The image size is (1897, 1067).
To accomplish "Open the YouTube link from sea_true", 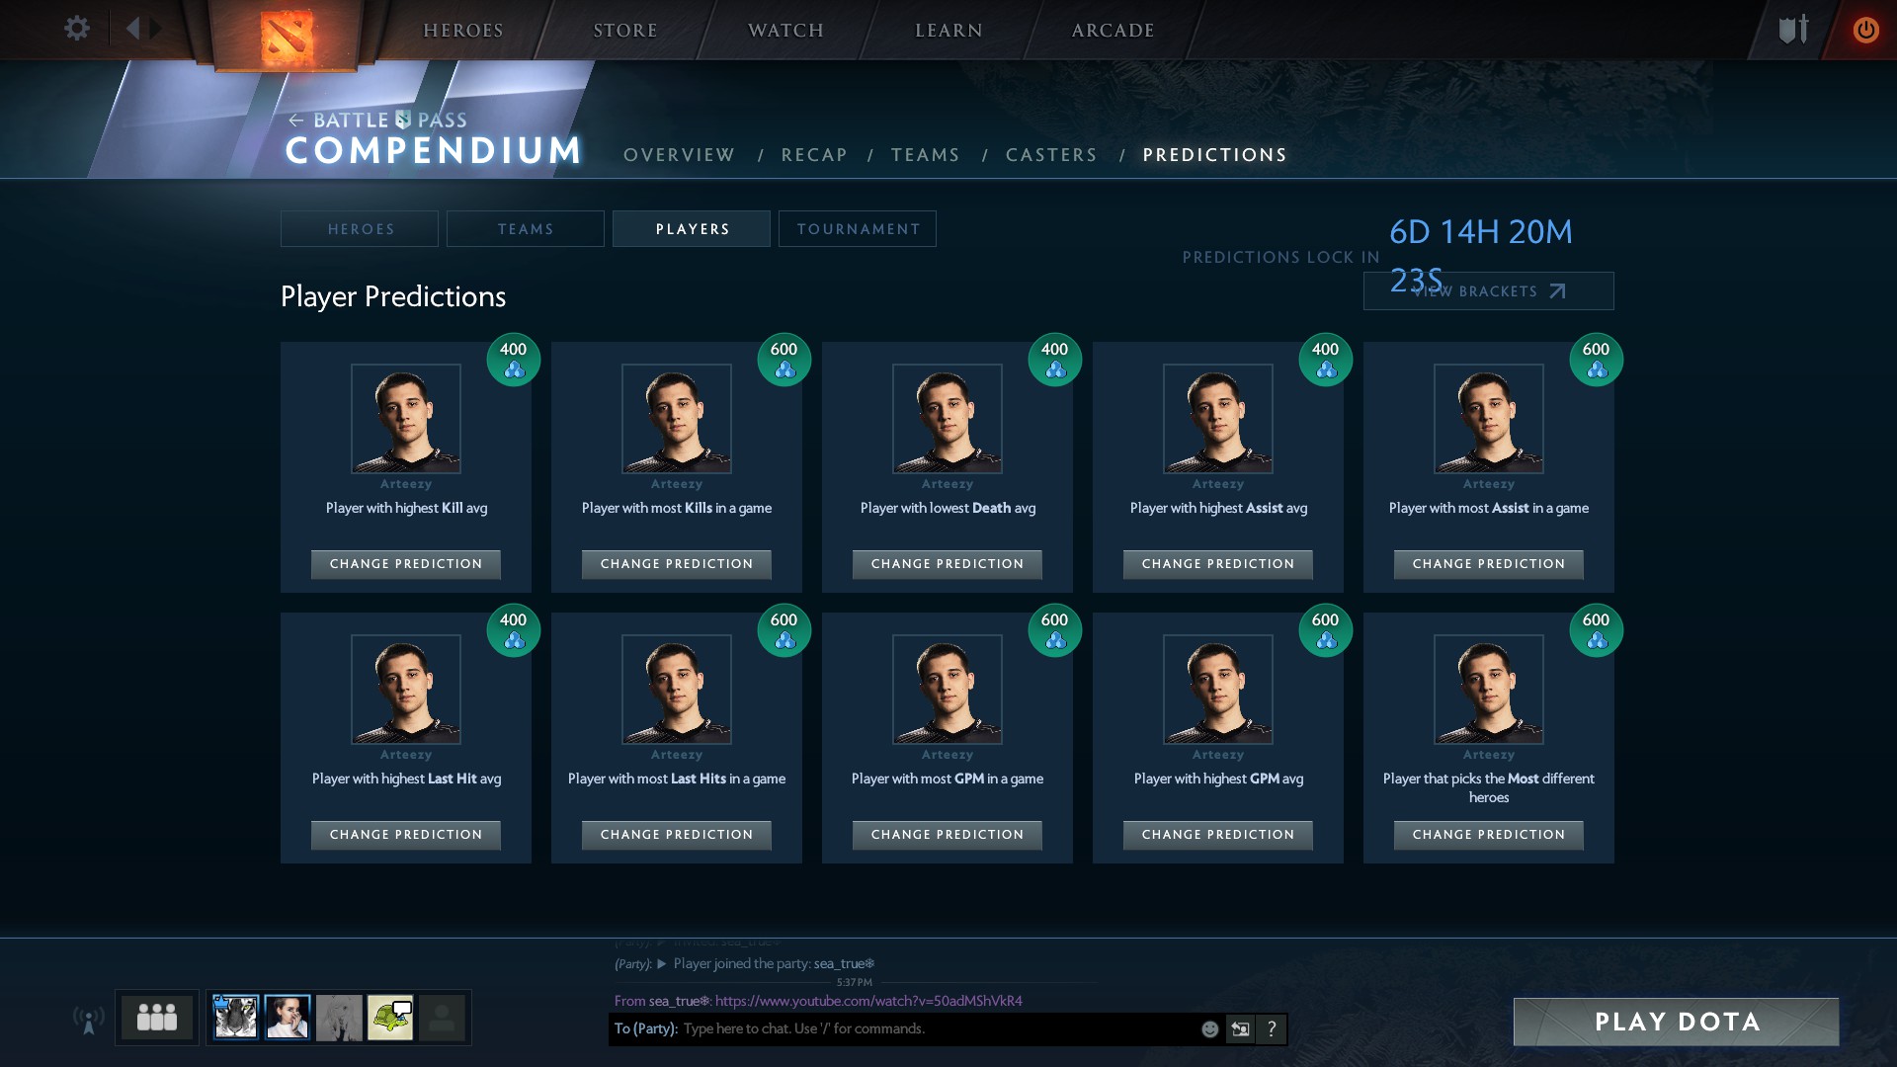I will click(867, 1001).
